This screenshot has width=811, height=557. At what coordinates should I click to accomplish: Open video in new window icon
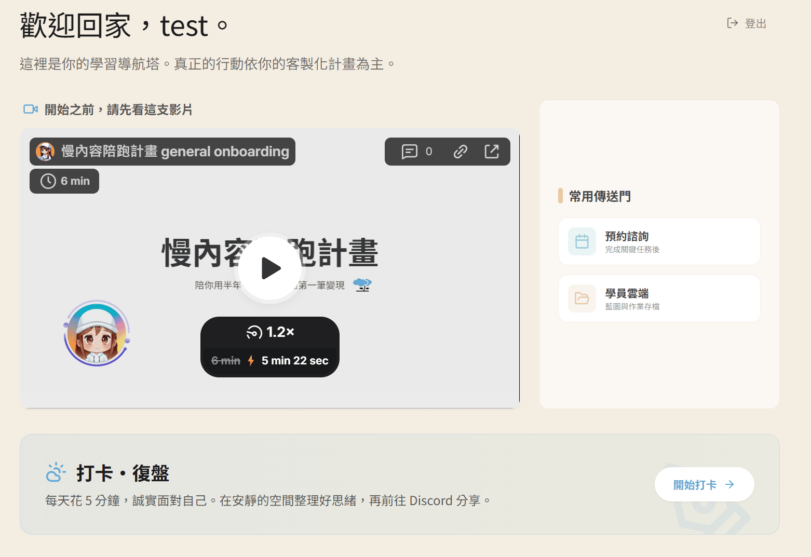(x=491, y=152)
